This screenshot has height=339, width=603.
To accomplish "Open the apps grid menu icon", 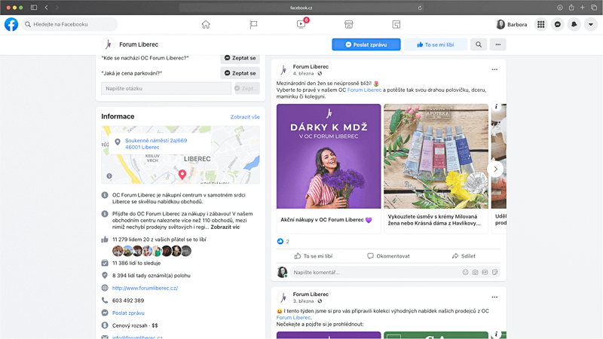I will tap(540, 24).
